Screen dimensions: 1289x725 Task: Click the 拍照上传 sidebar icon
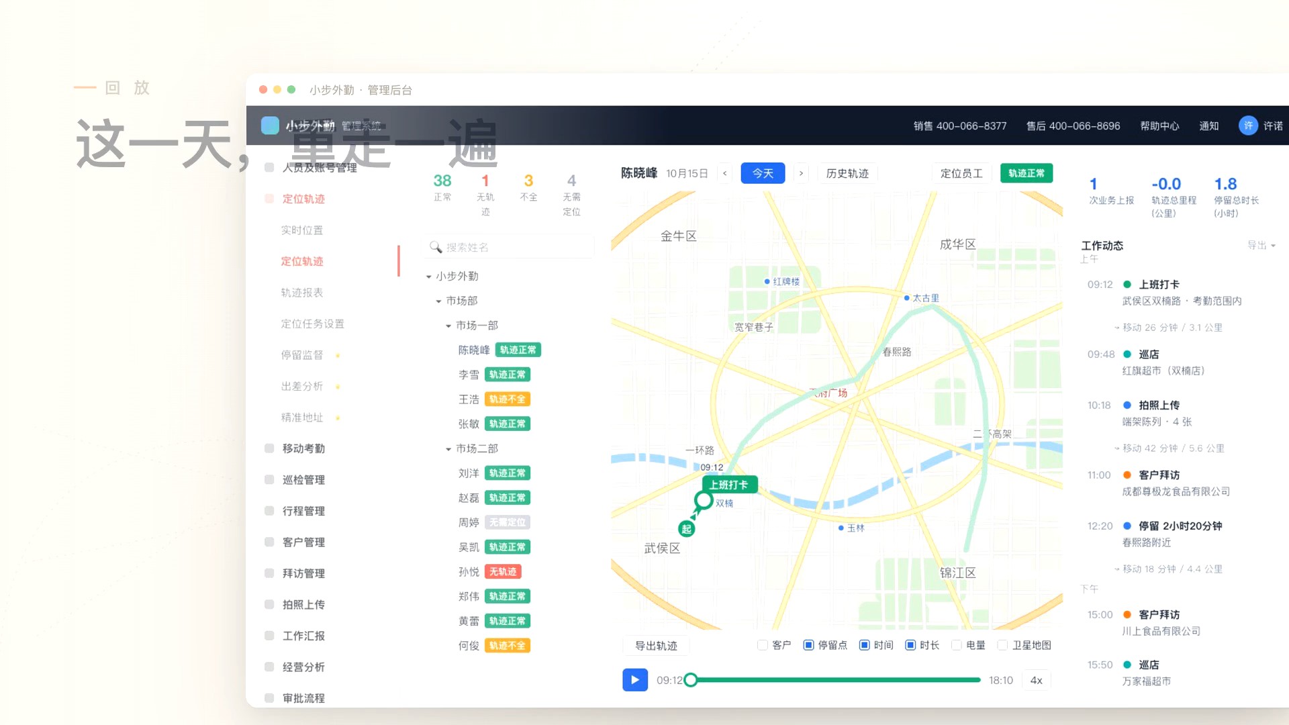[x=269, y=605]
